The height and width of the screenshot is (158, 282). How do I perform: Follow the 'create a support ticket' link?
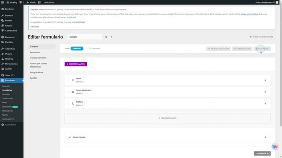(75, 22)
